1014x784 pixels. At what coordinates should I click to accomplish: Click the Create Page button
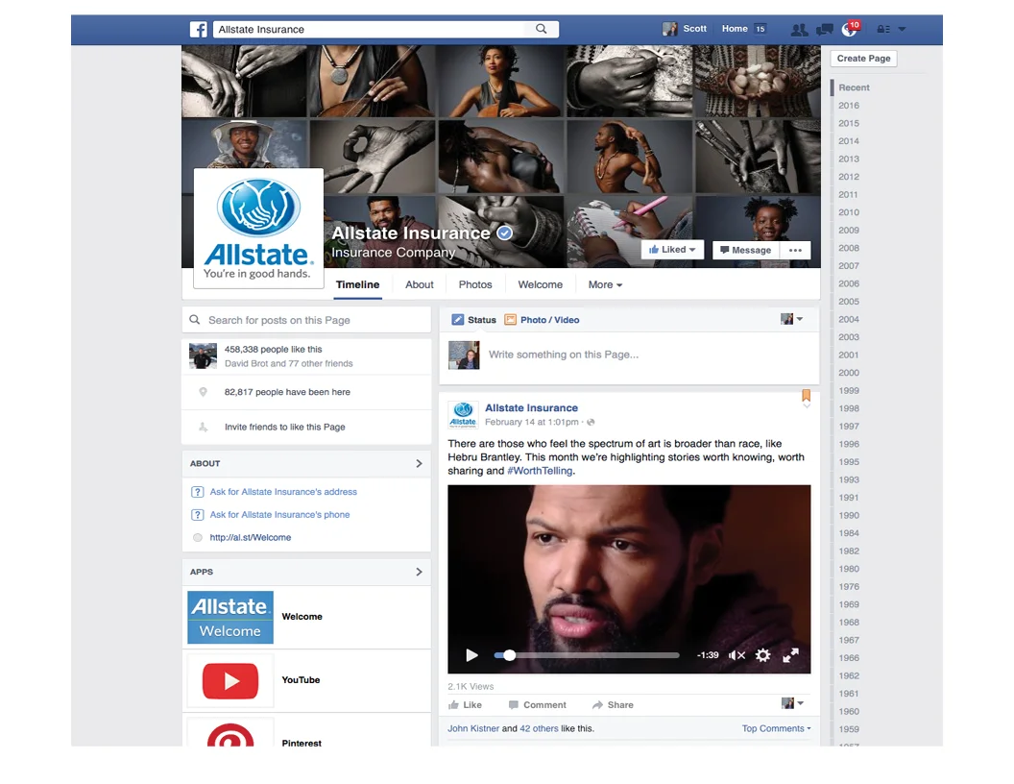[x=863, y=59]
